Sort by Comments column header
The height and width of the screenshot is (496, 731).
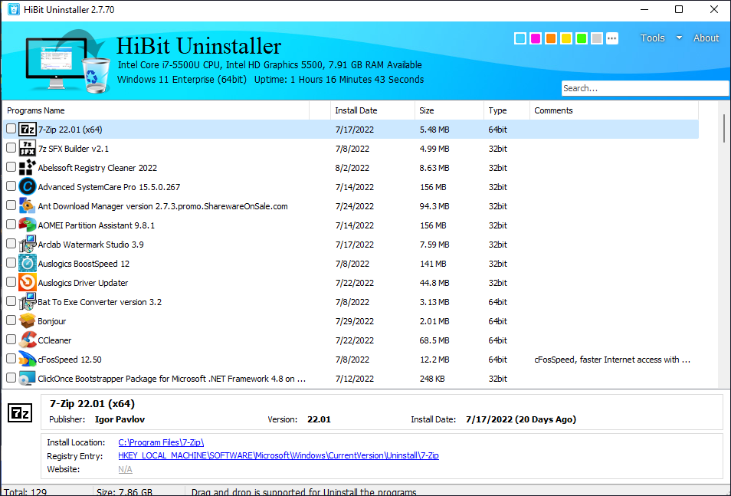pyautogui.click(x=614, y=110)
